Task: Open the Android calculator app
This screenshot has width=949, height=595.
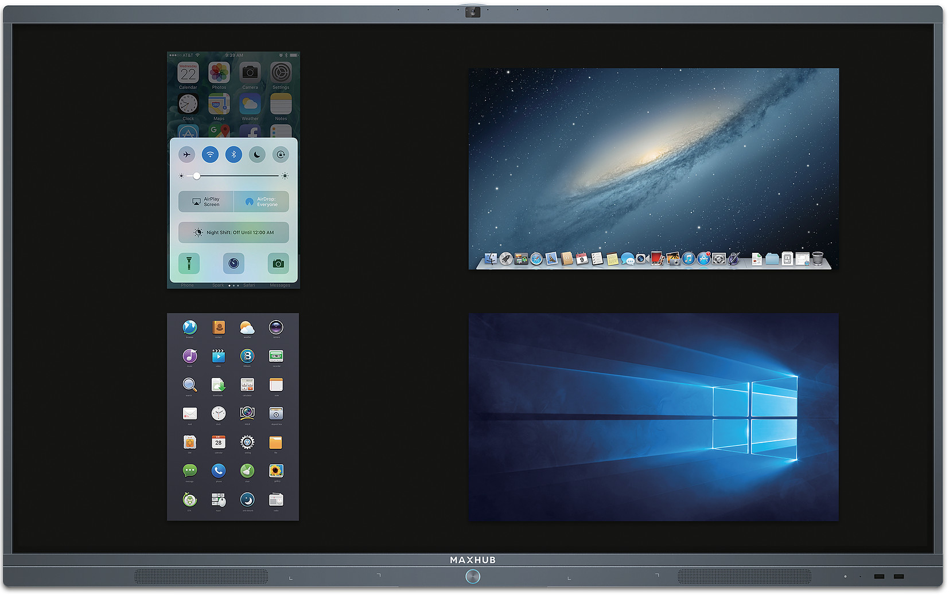Action: (x=247, y=384)
